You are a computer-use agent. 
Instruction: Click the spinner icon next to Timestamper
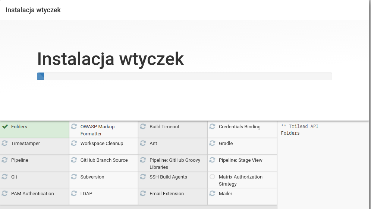tap(4, 143)
